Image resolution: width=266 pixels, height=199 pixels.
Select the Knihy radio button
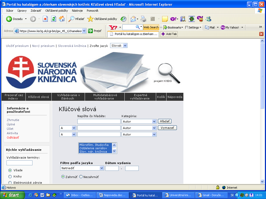pyautogui.click(x=10, y=176)
